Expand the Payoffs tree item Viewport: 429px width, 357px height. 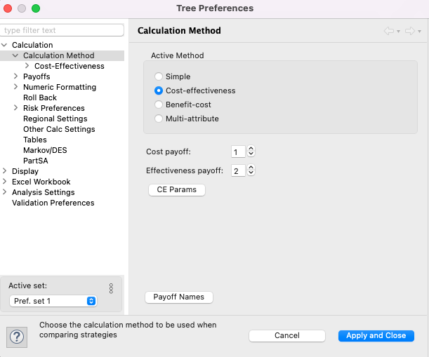point(15,76)
